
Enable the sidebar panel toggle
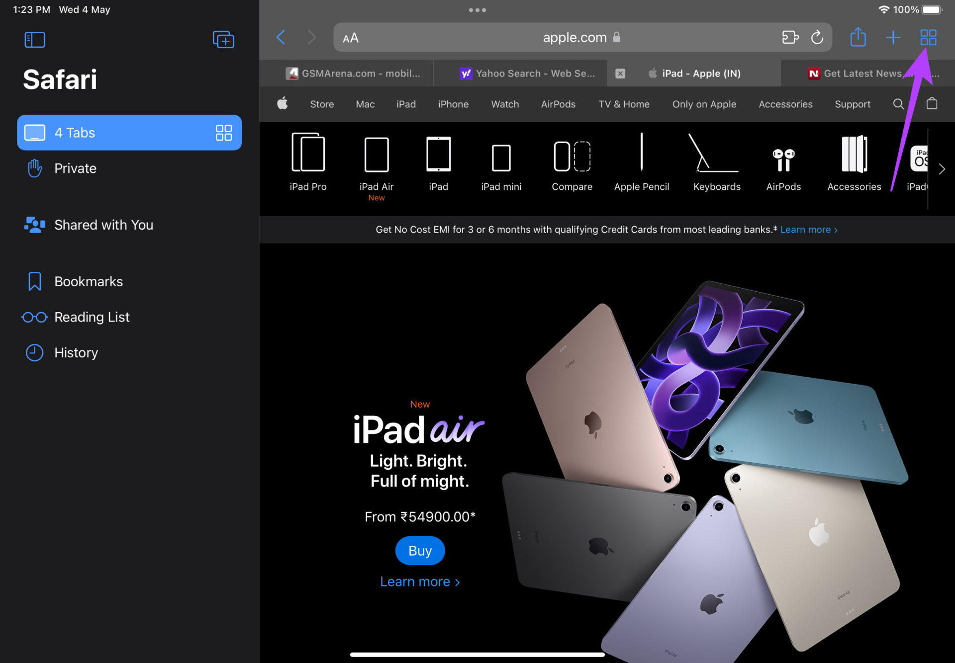34,38
